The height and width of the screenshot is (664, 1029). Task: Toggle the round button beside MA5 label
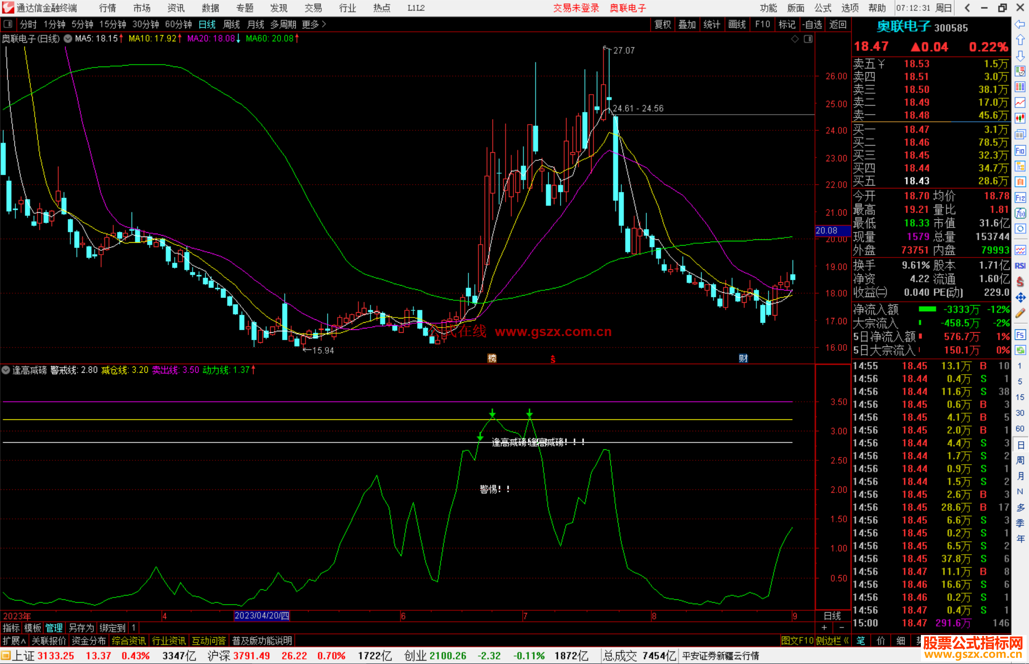point(68,39)
